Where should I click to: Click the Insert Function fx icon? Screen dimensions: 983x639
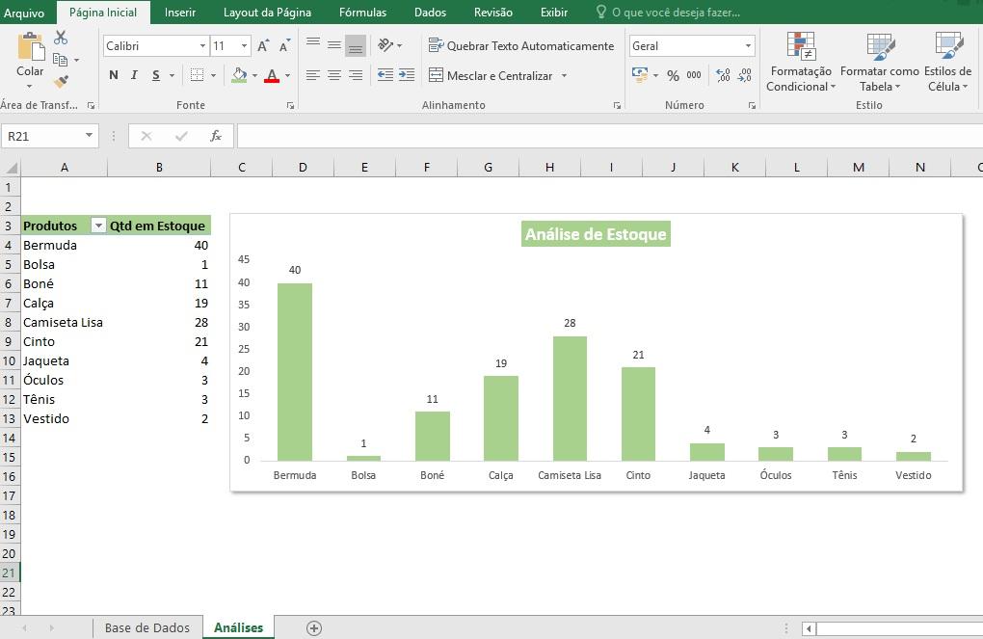click(x=216, y=136)
